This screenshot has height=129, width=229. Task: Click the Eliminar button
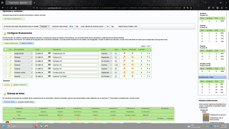7,85
